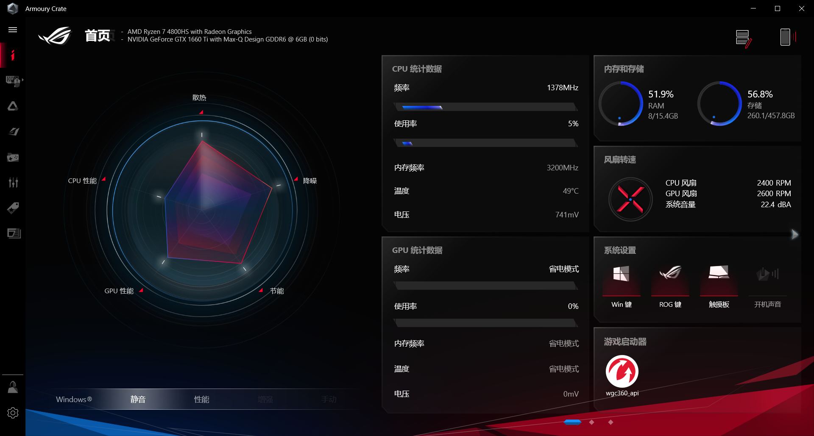Click the 风扇转速 panel title
This screenshot has height=436, width=814.
(x=620, y=160)
